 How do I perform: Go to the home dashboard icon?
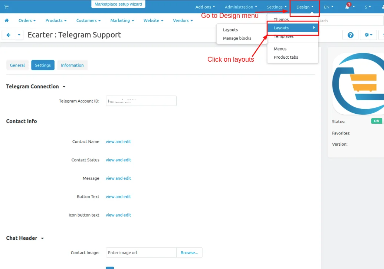click(7, 20)
